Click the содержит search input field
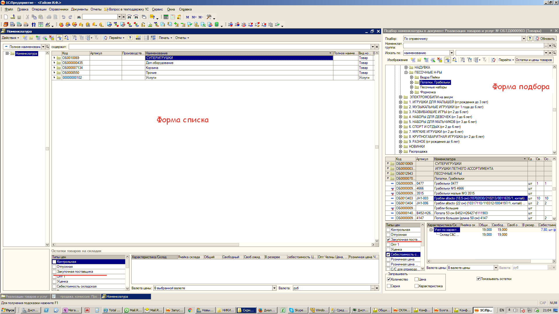Image resolution: width=559 pixels, height=314 pixels. tap(220, 47)
